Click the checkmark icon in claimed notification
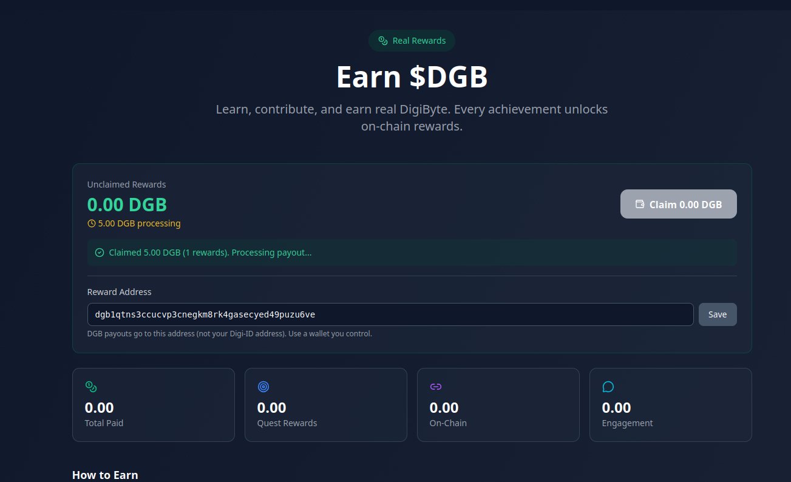 coord(100,253)
